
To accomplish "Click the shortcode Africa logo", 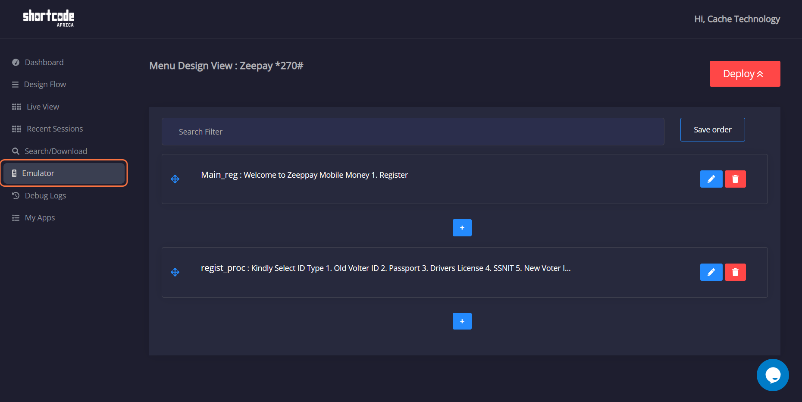I will (x=48, y=19).
